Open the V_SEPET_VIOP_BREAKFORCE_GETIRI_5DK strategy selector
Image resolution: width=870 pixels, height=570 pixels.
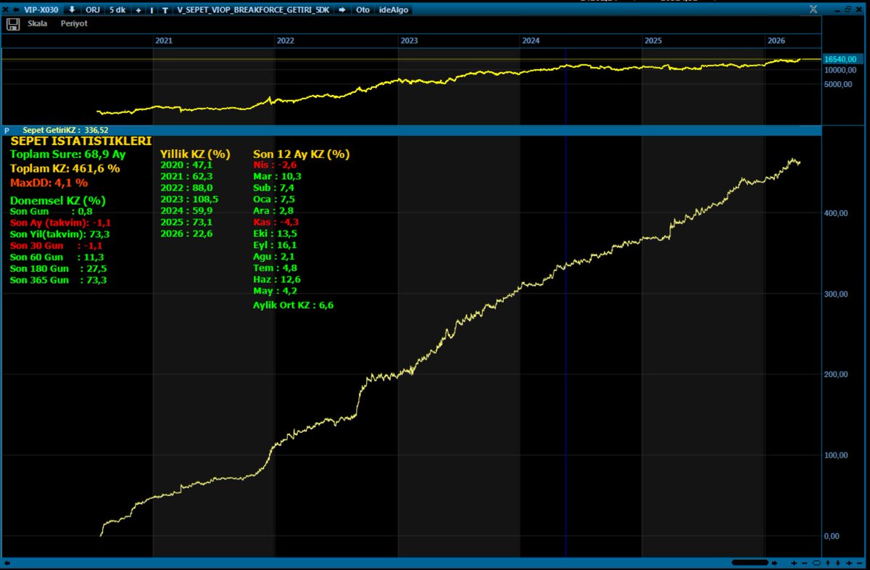[253, 10]
